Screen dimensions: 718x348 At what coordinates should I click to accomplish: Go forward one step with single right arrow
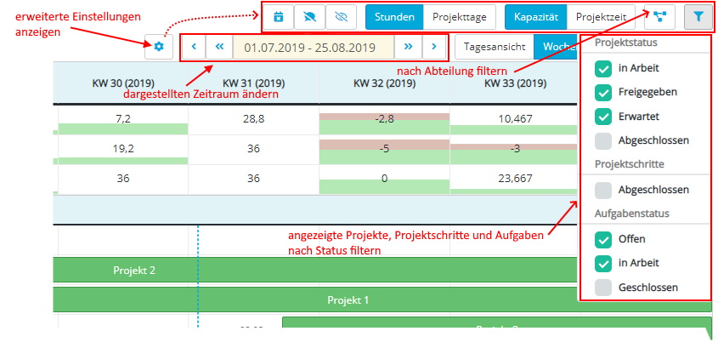[433, 47]
